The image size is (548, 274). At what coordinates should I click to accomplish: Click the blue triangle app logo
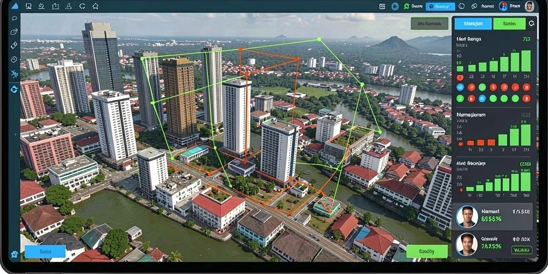point(14,6)
